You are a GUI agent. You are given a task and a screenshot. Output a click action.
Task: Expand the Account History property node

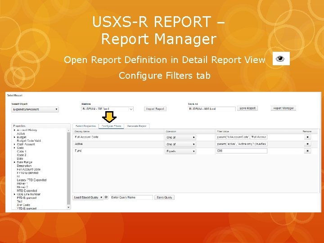[x=14, y=130]
